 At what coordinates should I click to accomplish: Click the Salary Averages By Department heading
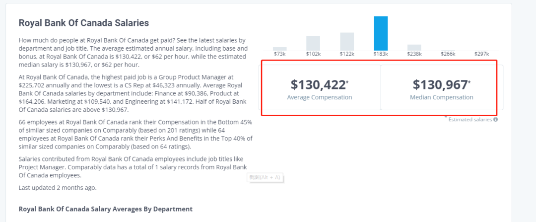pyautogui.click(x=106, y=209)
